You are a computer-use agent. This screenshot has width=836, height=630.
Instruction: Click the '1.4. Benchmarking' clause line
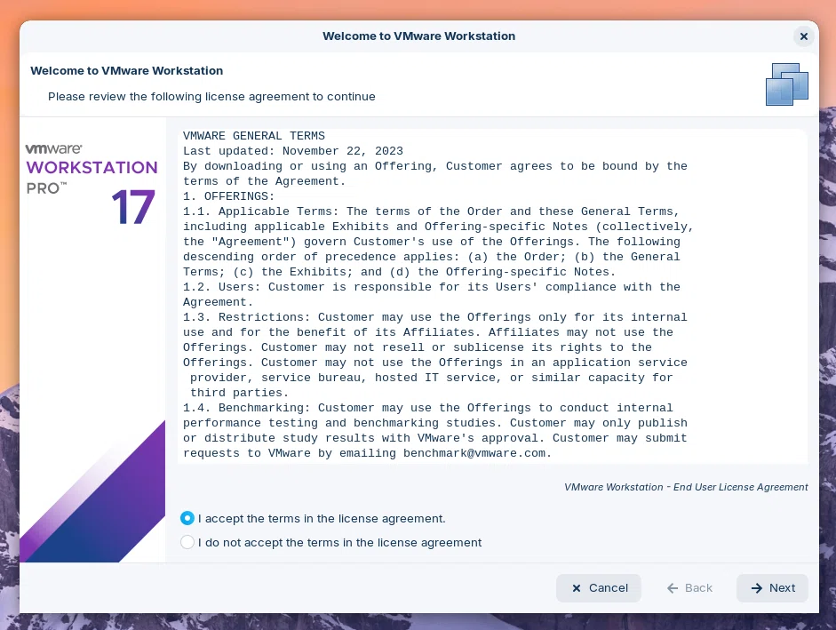point(427,408)
